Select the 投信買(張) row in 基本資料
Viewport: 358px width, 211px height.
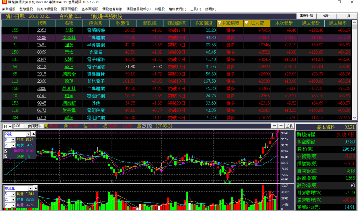pos(326,163)
